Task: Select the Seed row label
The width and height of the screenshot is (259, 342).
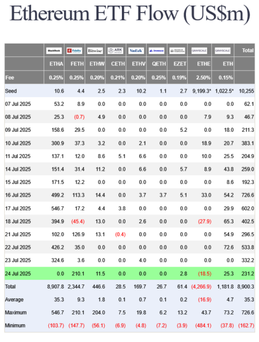Action: click(11, 91)
